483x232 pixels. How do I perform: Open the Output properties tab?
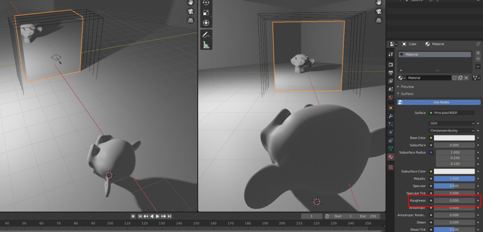(x=391, y=72)
